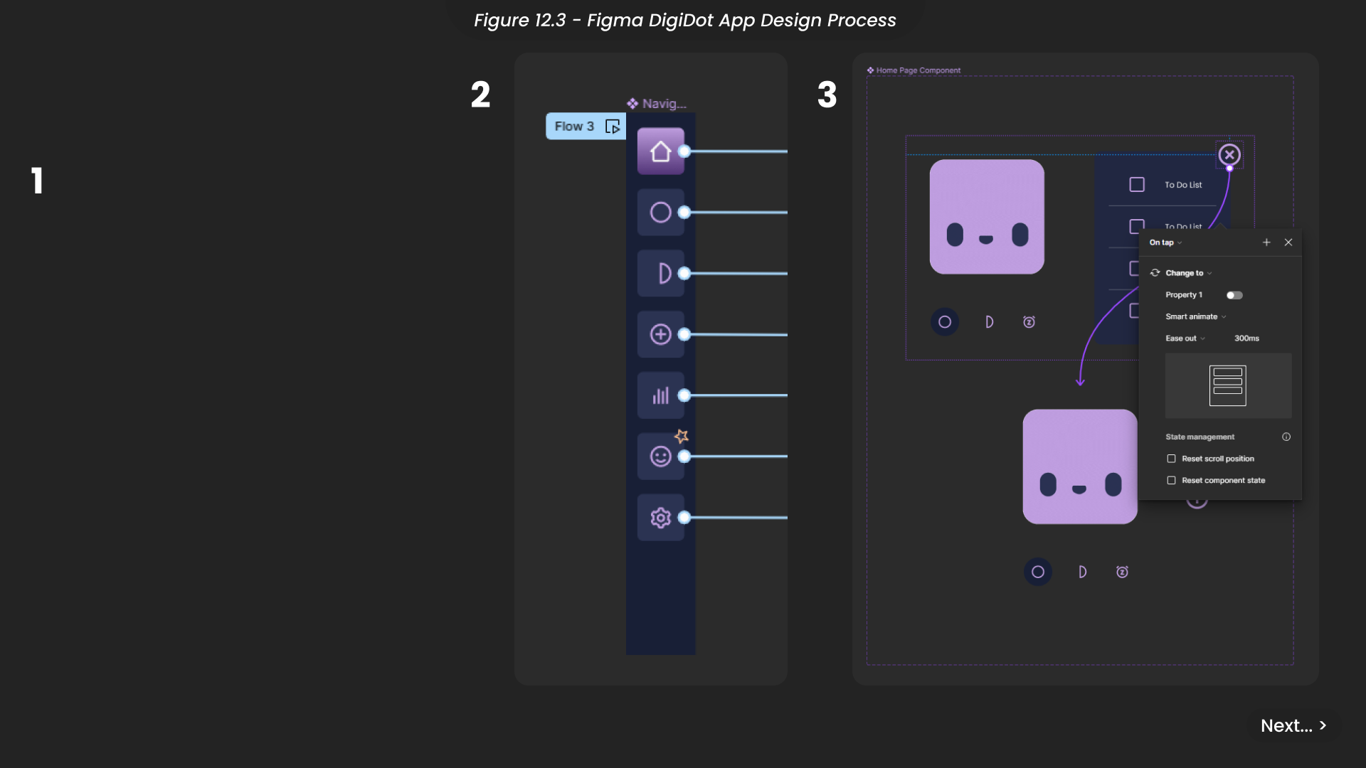The height and width of the screenshot is (768, 1366).
Task: Select prototype node beside the gear icon
Action: 684,518
